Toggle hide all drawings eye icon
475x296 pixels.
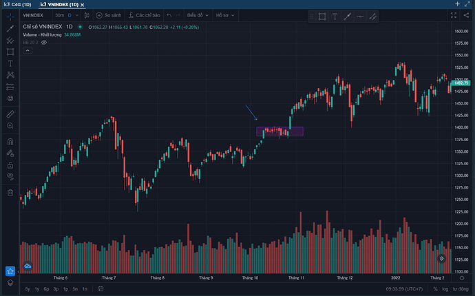coord(10,176)
